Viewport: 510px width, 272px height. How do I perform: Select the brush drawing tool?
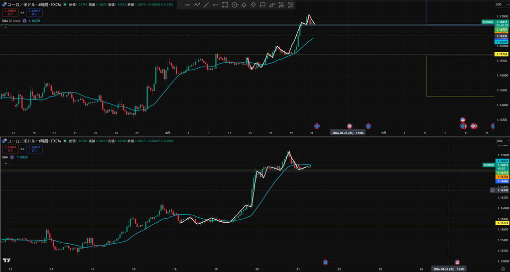click(272, 5)
